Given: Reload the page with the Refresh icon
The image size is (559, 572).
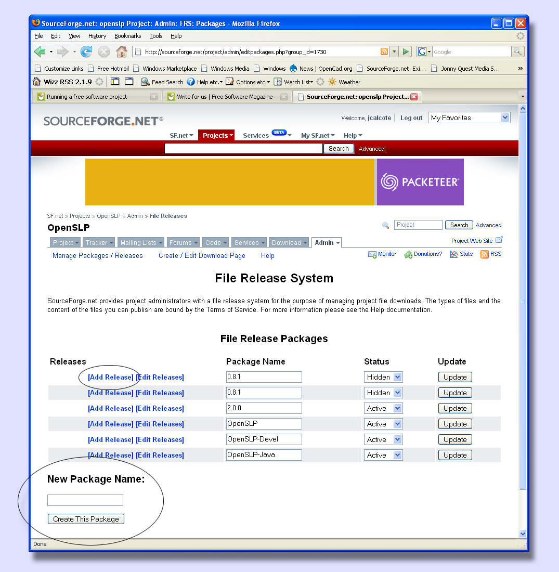Looking at the screenshot, I should coord(86,52).
